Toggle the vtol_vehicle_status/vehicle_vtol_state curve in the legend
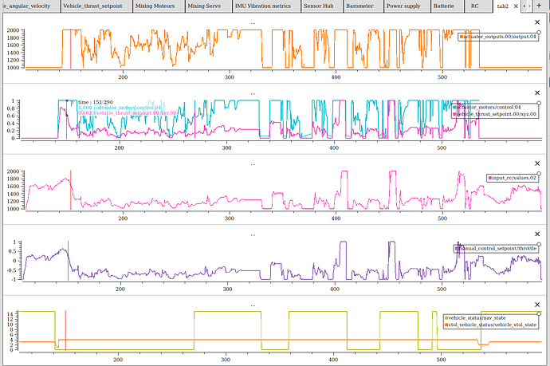Viewport: 550px width, 366px height. 492,325
